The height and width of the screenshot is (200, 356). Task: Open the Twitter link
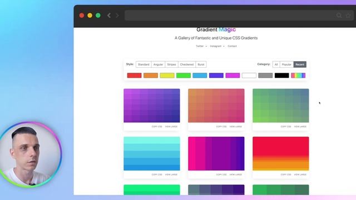coord(200,46)
